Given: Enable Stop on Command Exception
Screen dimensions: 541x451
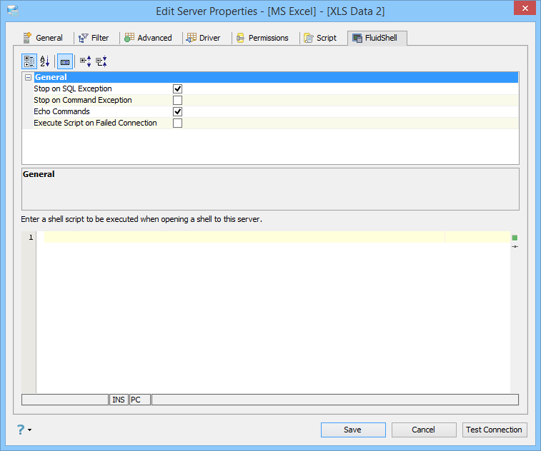Looking at the screenshot, I should 177,100.
